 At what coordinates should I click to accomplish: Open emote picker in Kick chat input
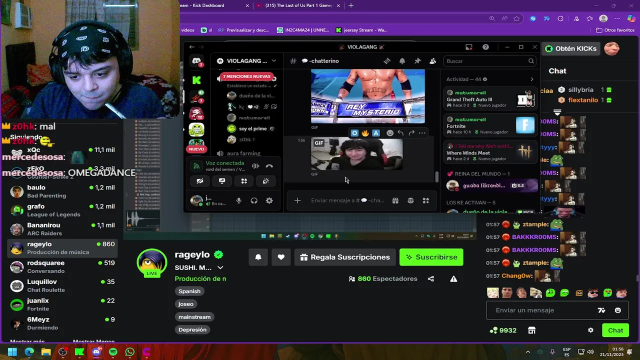(618, 310)
